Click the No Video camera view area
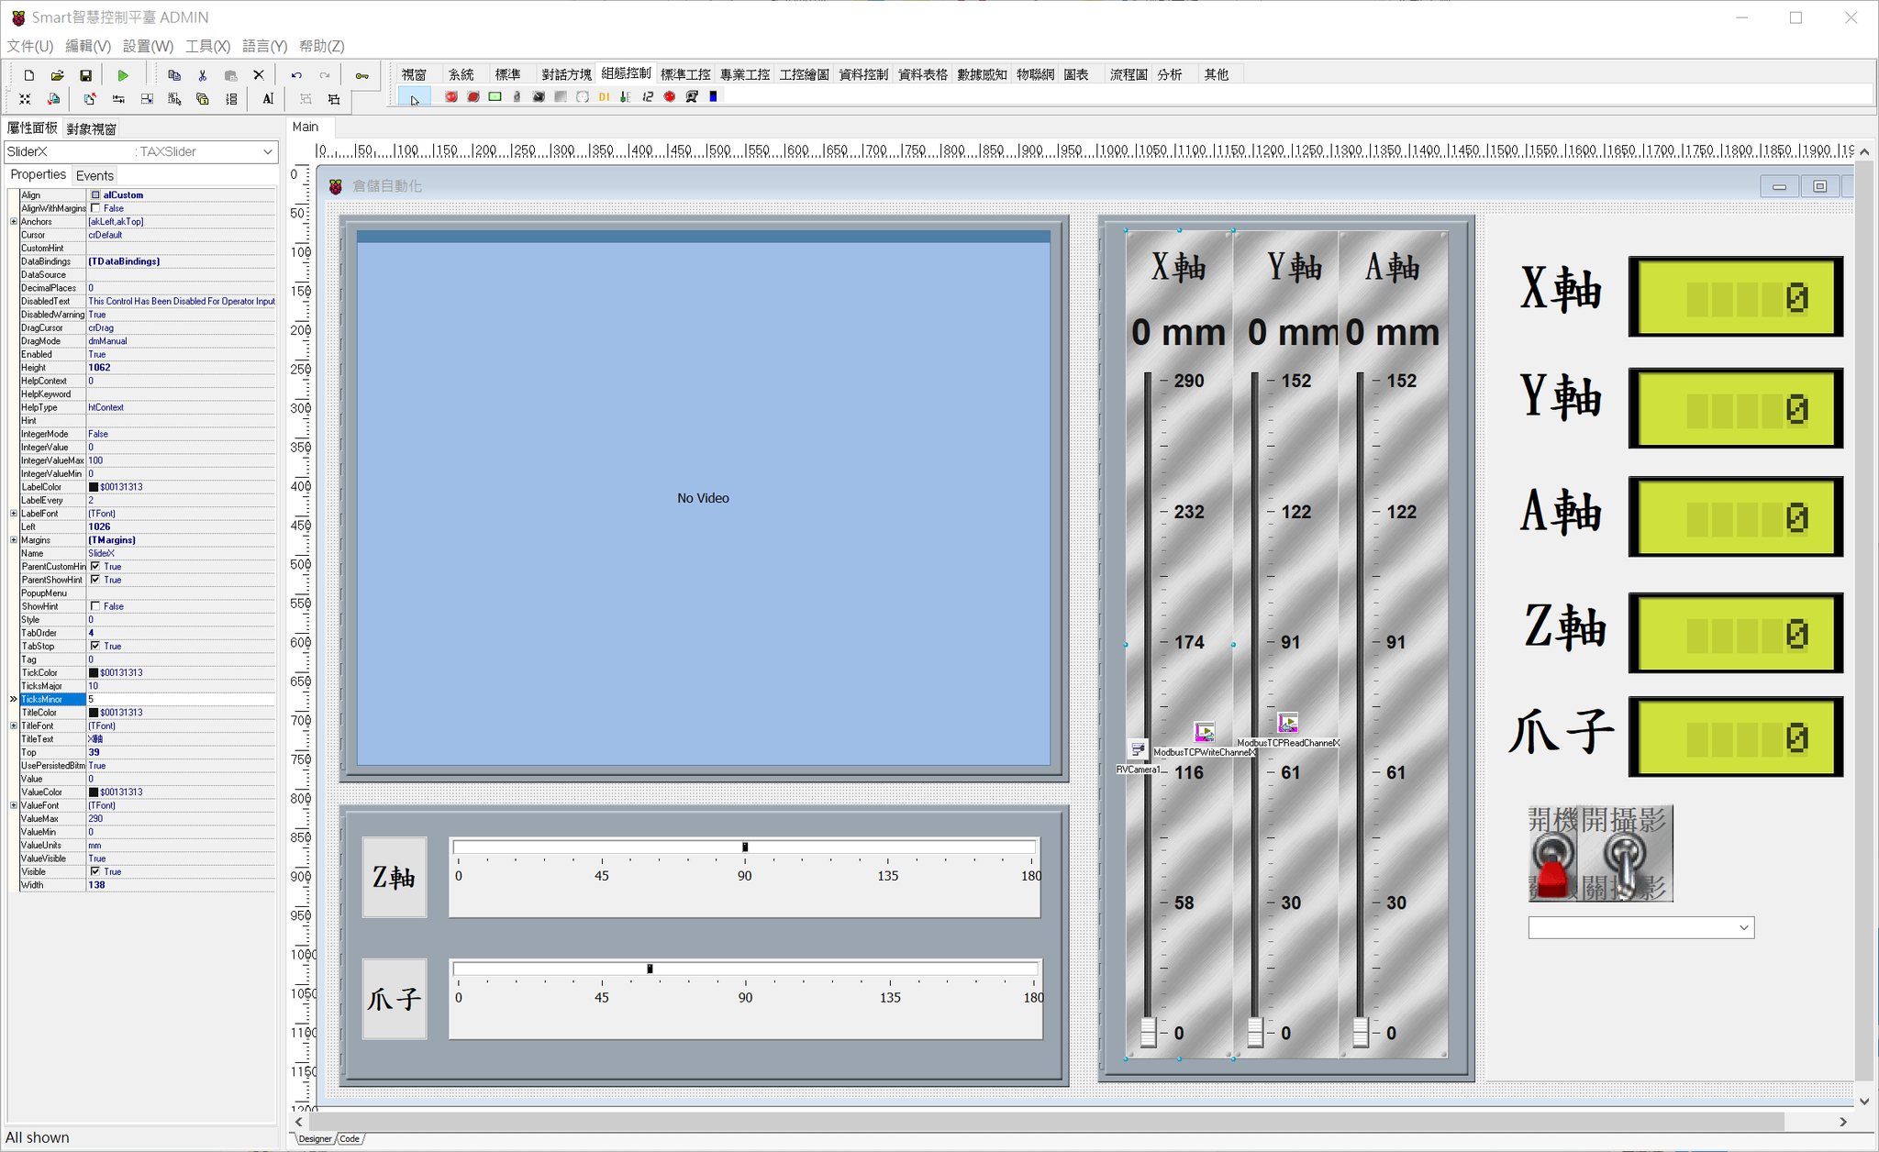The height and width of the screenshot is (1152, 1879). click(703, 498)
